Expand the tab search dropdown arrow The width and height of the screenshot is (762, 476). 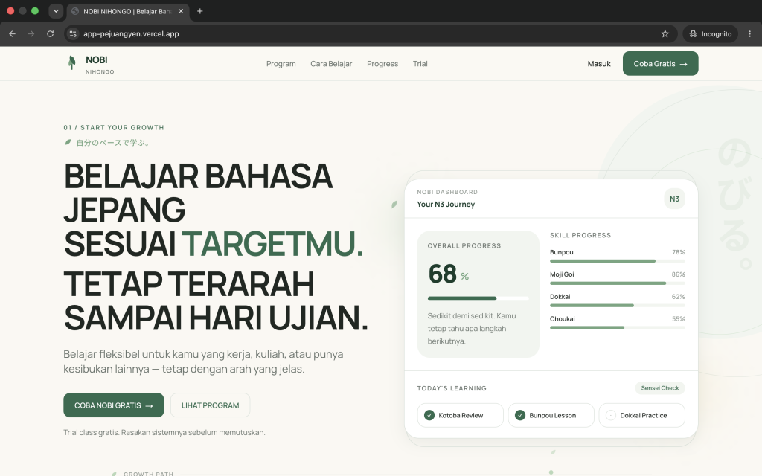[x=56, y=11]
